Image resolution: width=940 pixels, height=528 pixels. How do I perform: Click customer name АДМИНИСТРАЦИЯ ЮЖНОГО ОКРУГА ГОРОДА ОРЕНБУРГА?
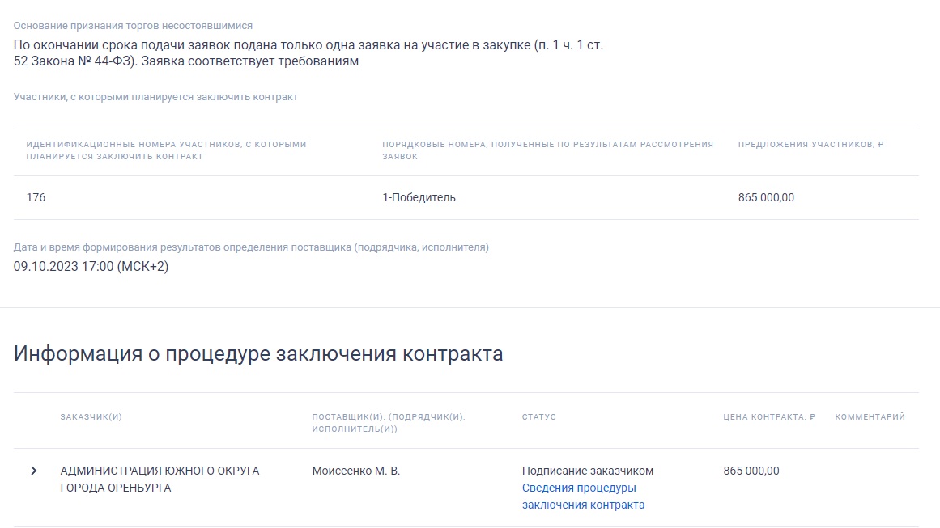[x=160, y=479]
